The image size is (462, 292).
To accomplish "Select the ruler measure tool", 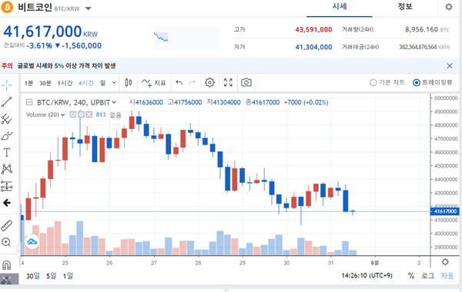I will click(x=6, y=226).
